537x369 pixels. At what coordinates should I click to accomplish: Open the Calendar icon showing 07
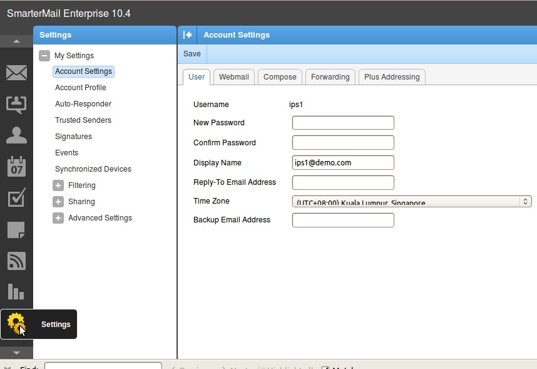click(16, 167)
